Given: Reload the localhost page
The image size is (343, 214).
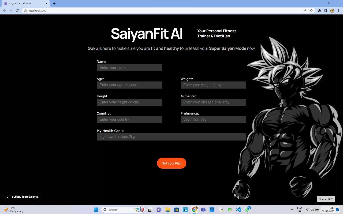Looking at the screenshot, I should pos(17,10).
